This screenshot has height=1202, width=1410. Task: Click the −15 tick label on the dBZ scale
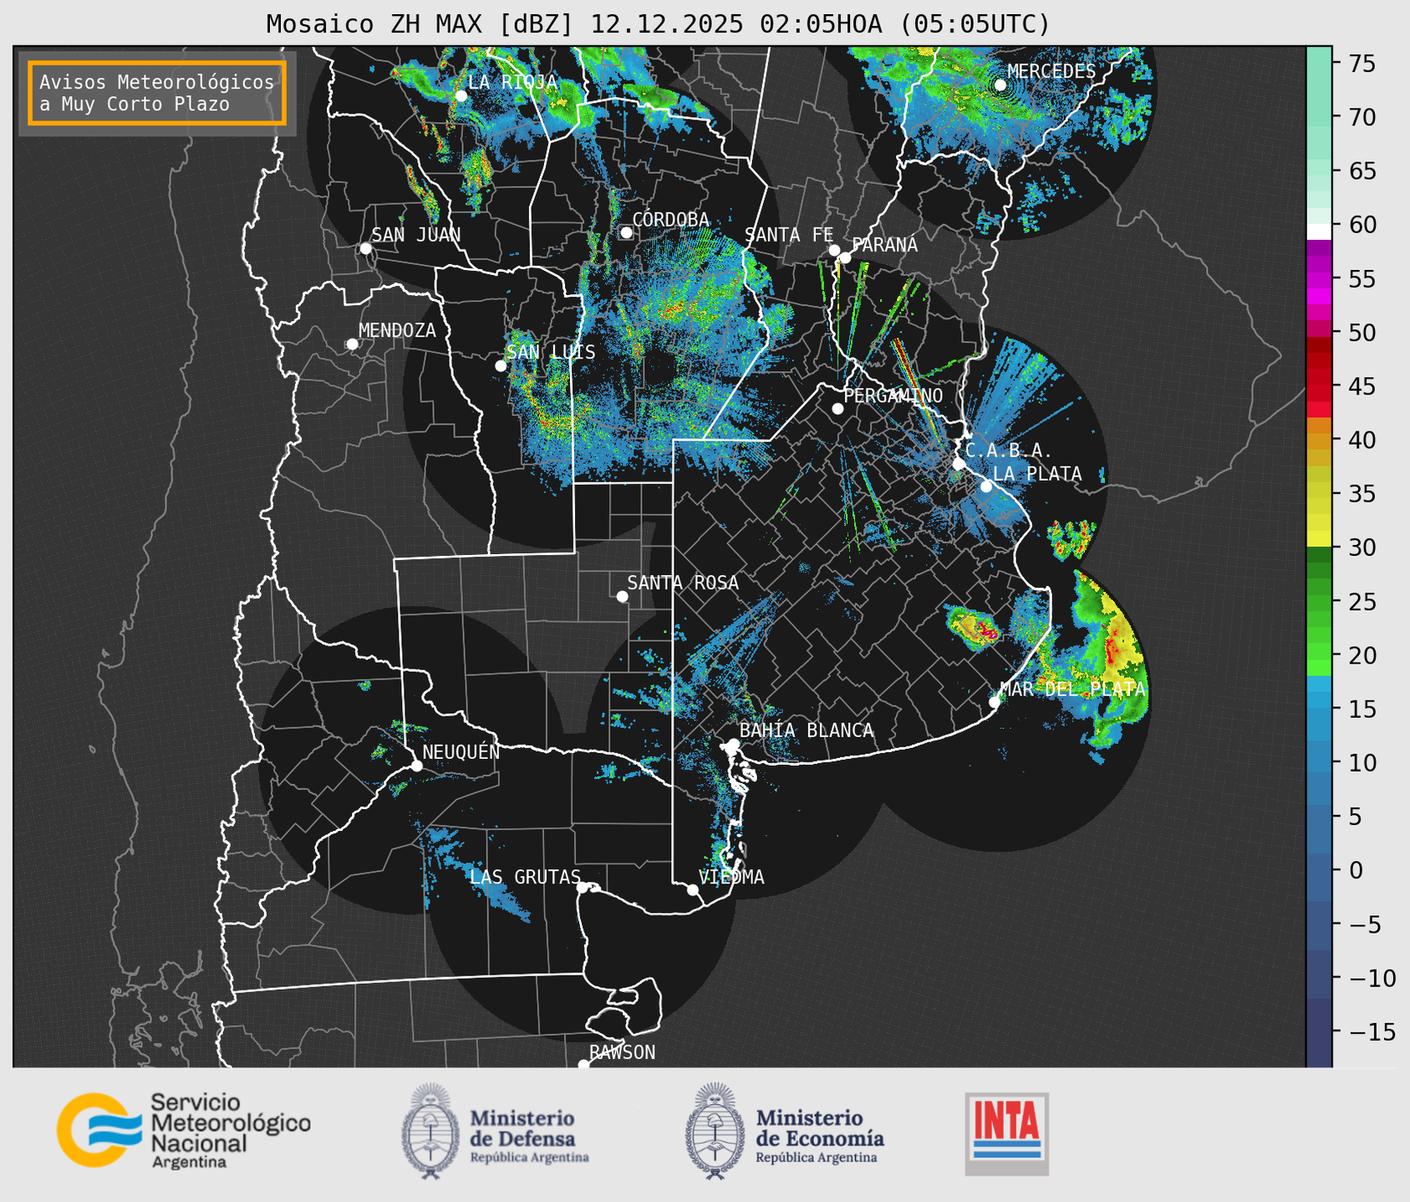coord(1372,1032)
